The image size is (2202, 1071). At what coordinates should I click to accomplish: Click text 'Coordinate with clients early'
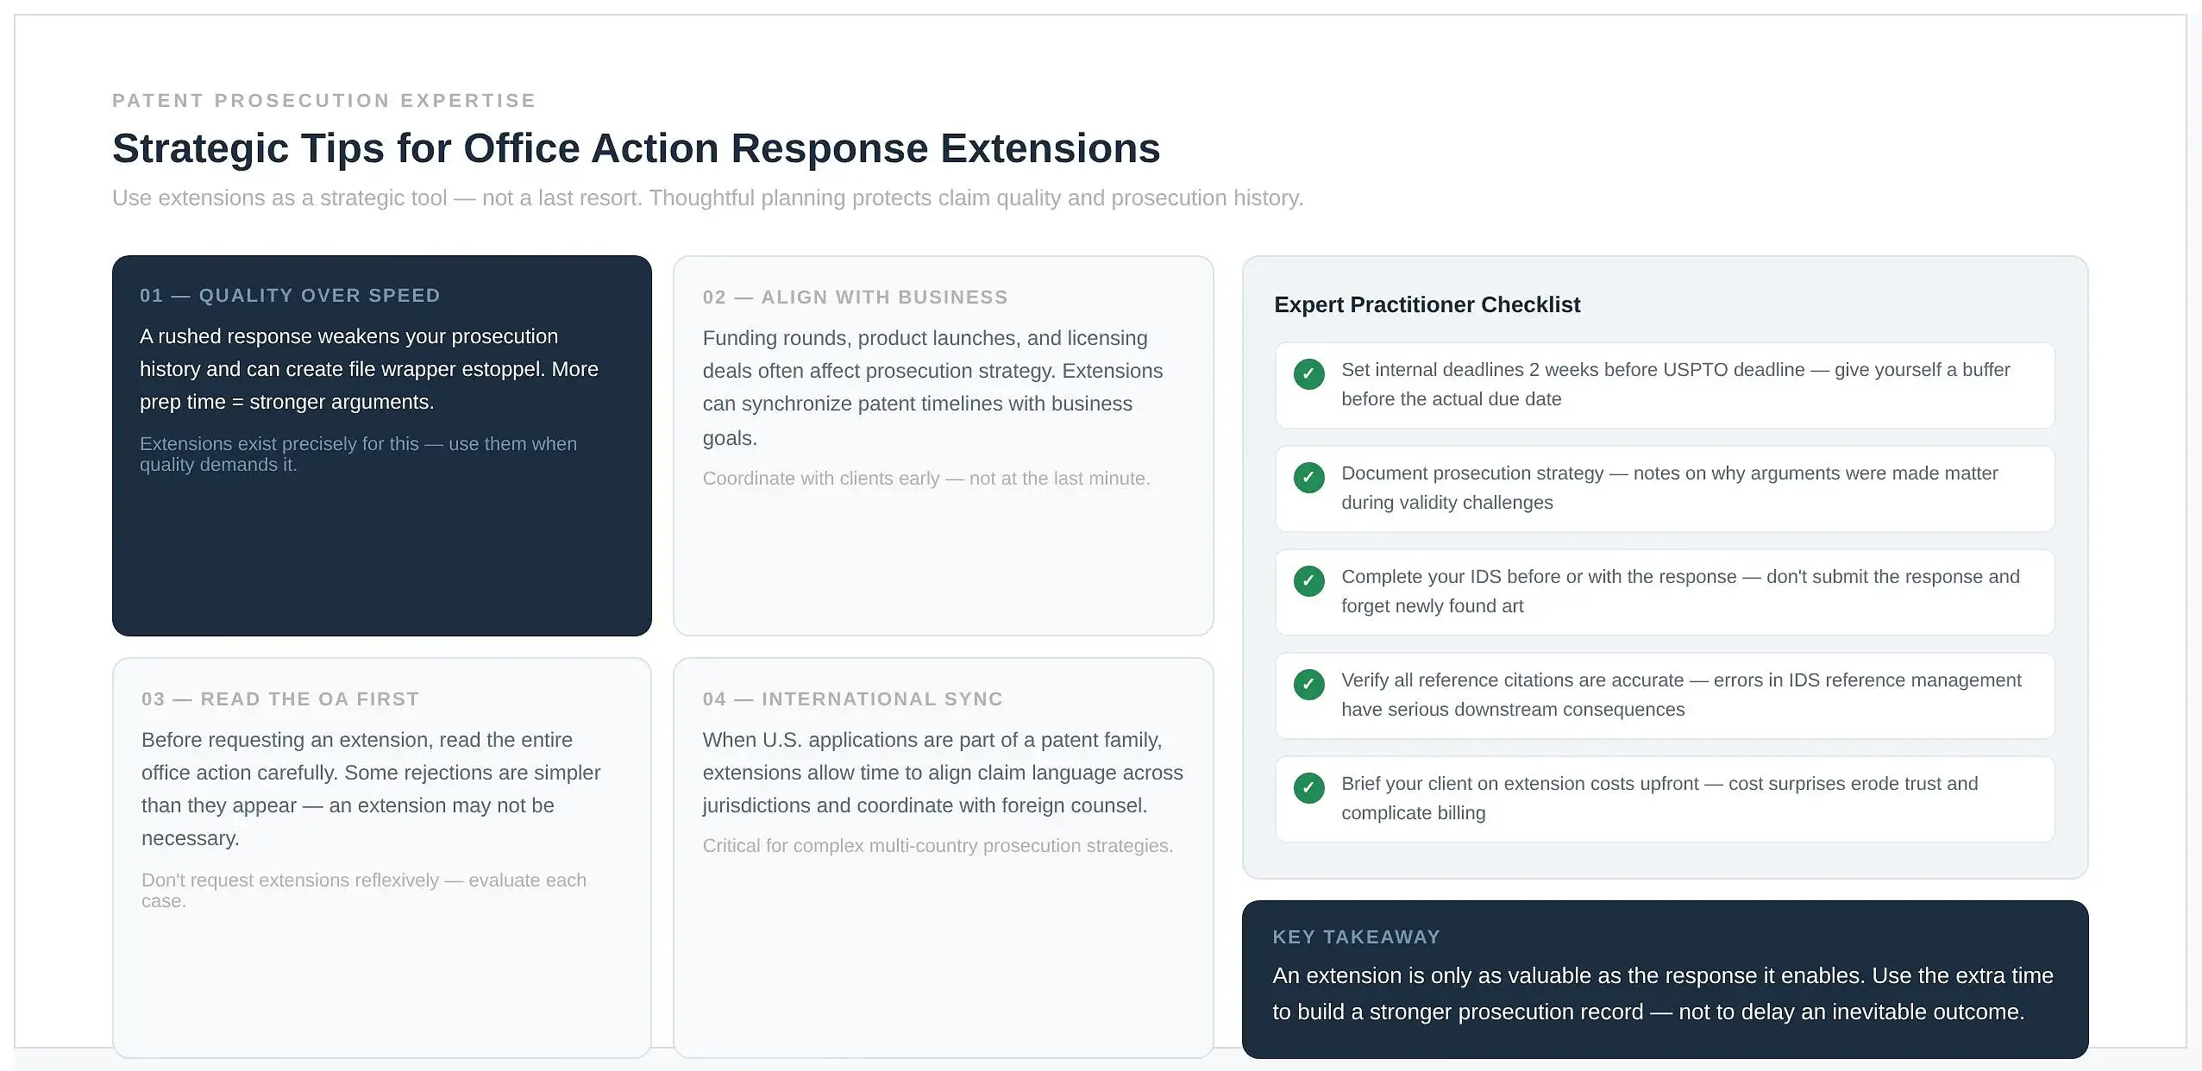point(820,479)
